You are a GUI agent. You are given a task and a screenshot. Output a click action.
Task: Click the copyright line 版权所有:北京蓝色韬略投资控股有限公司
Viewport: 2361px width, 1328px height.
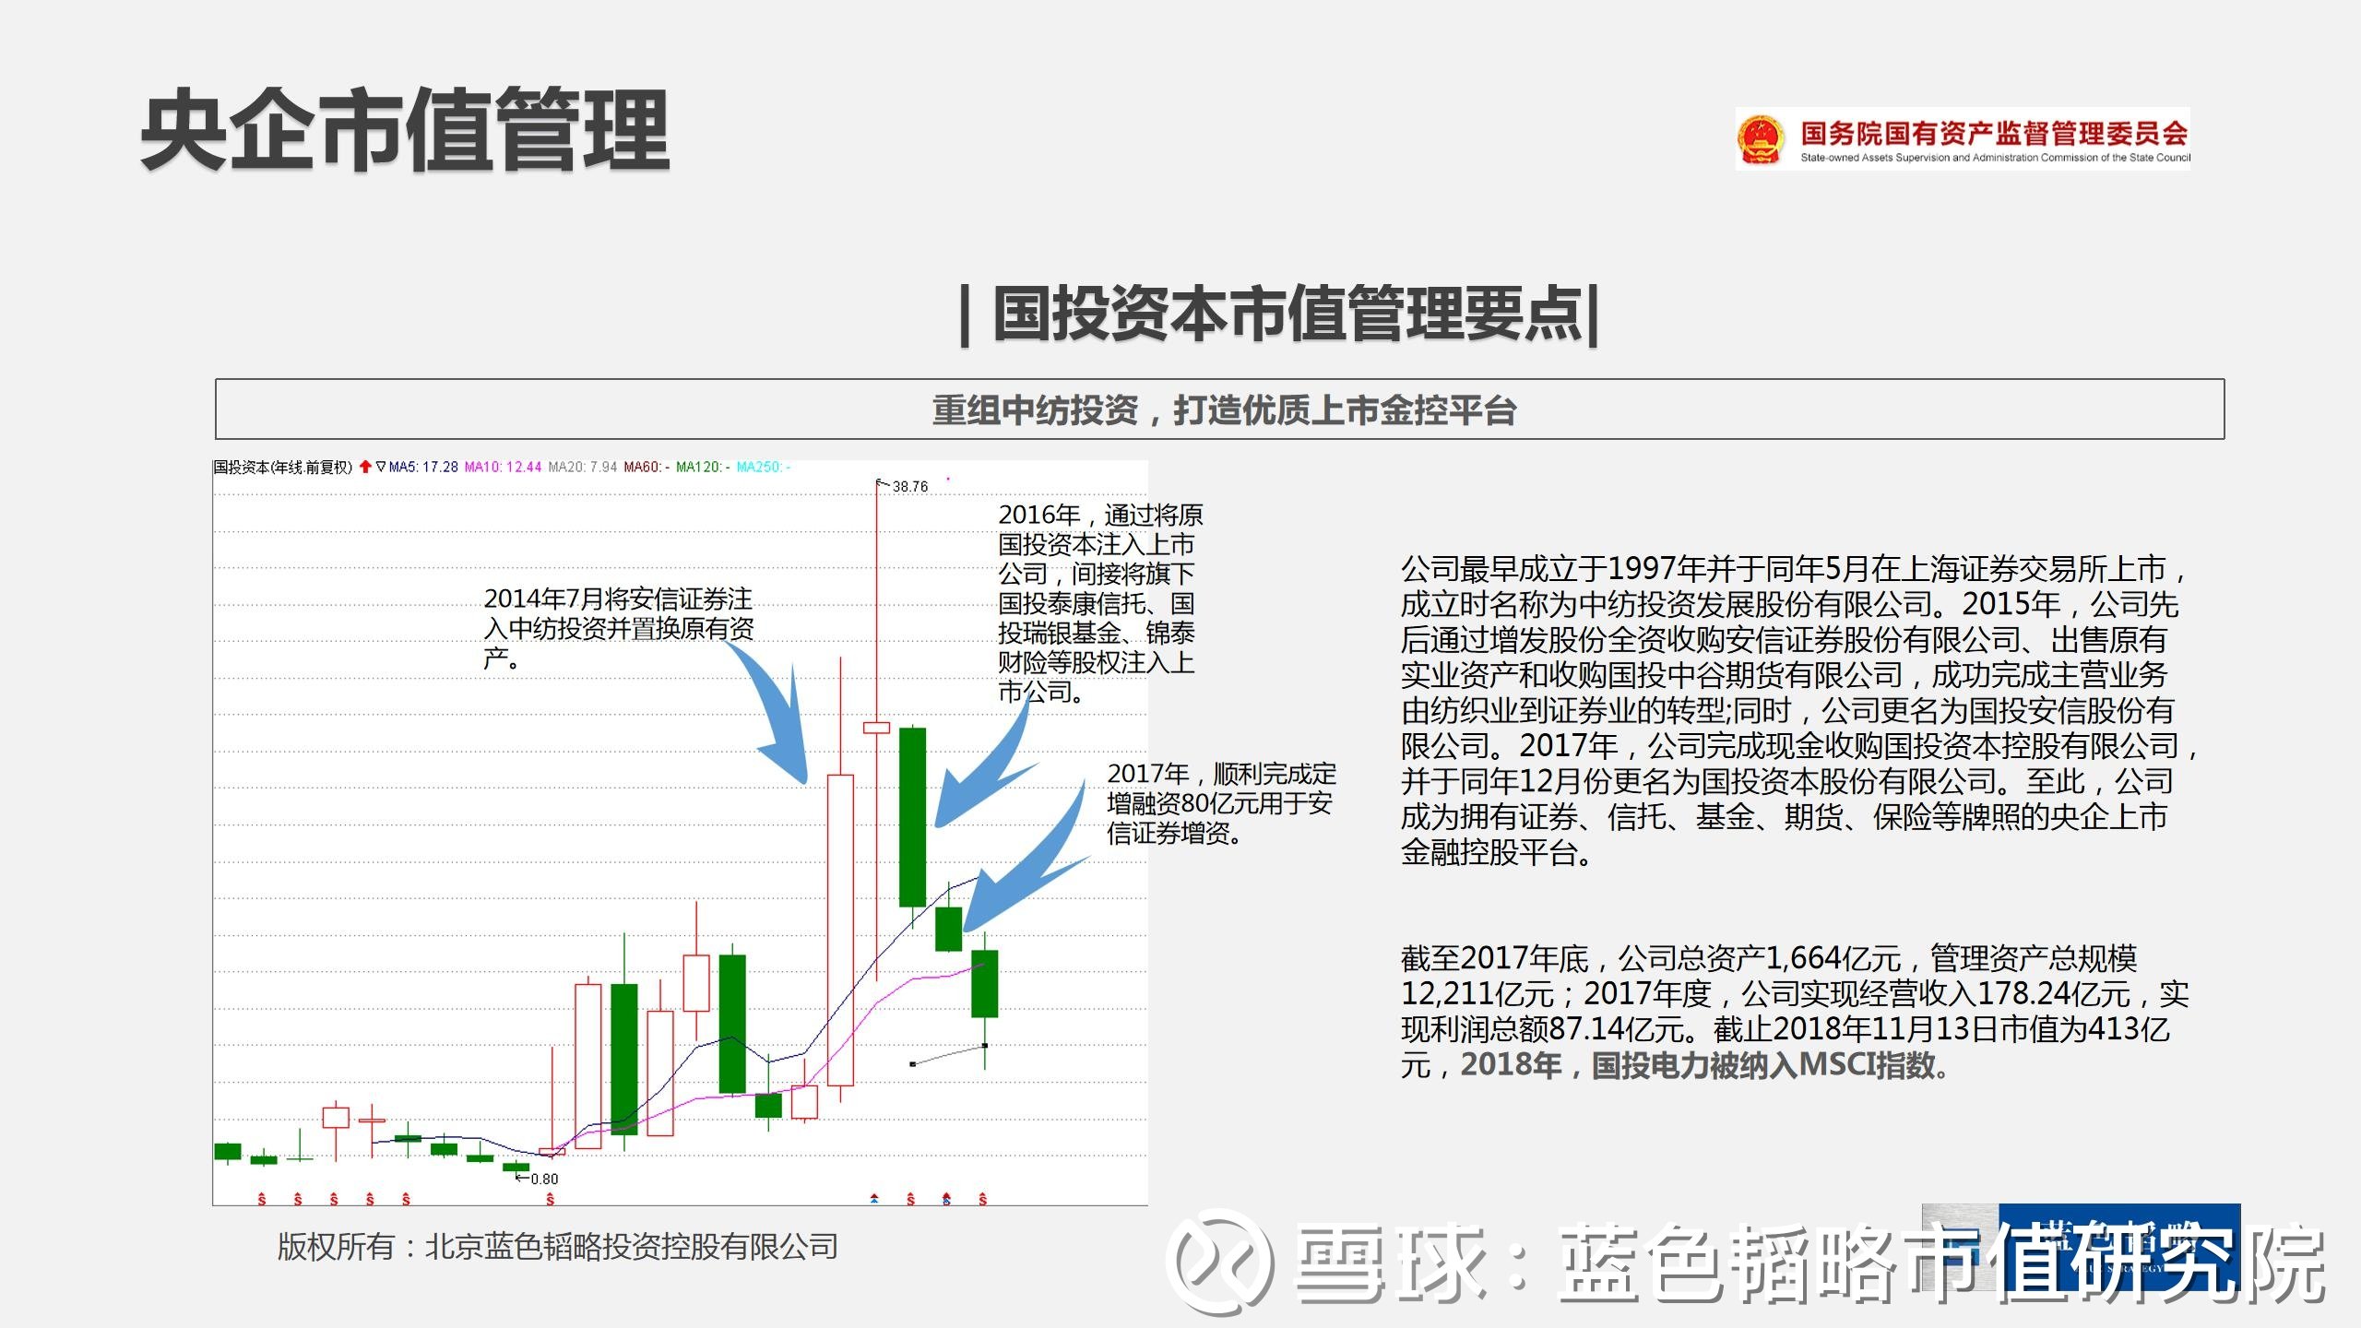coord(557,1247)
